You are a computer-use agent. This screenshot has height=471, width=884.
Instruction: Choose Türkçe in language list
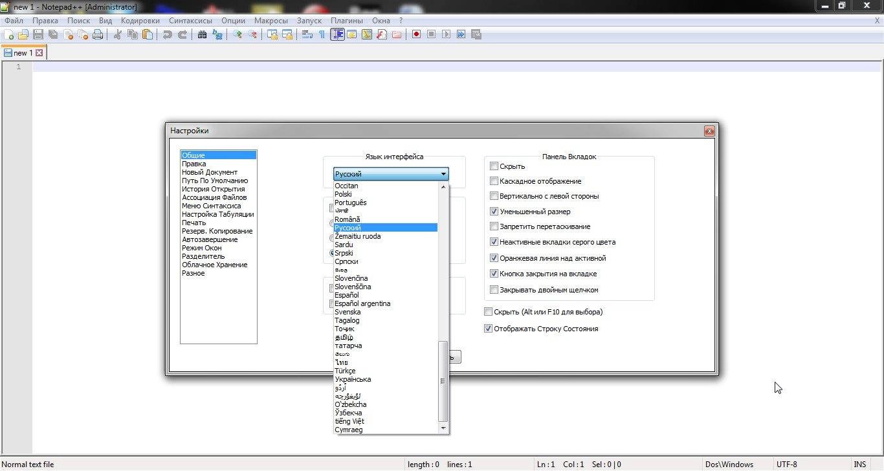click(x=386, y=371)
